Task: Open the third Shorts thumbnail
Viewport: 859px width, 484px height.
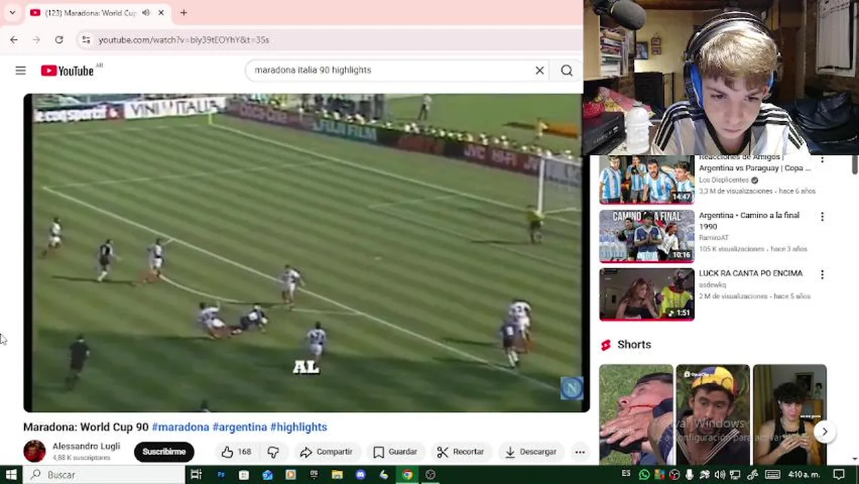Action: [790, 415]
